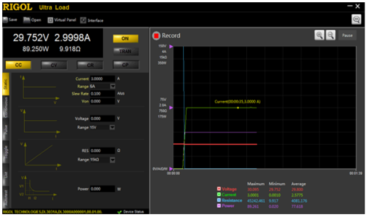
Task: Switch to the Autotest tab
Action: pos(6,197)
